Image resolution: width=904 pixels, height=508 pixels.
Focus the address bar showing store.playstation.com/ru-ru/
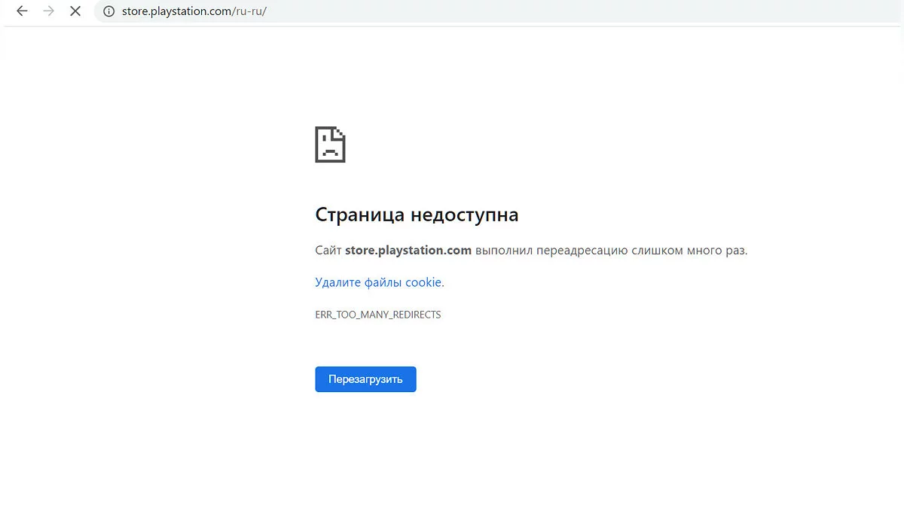497,11
